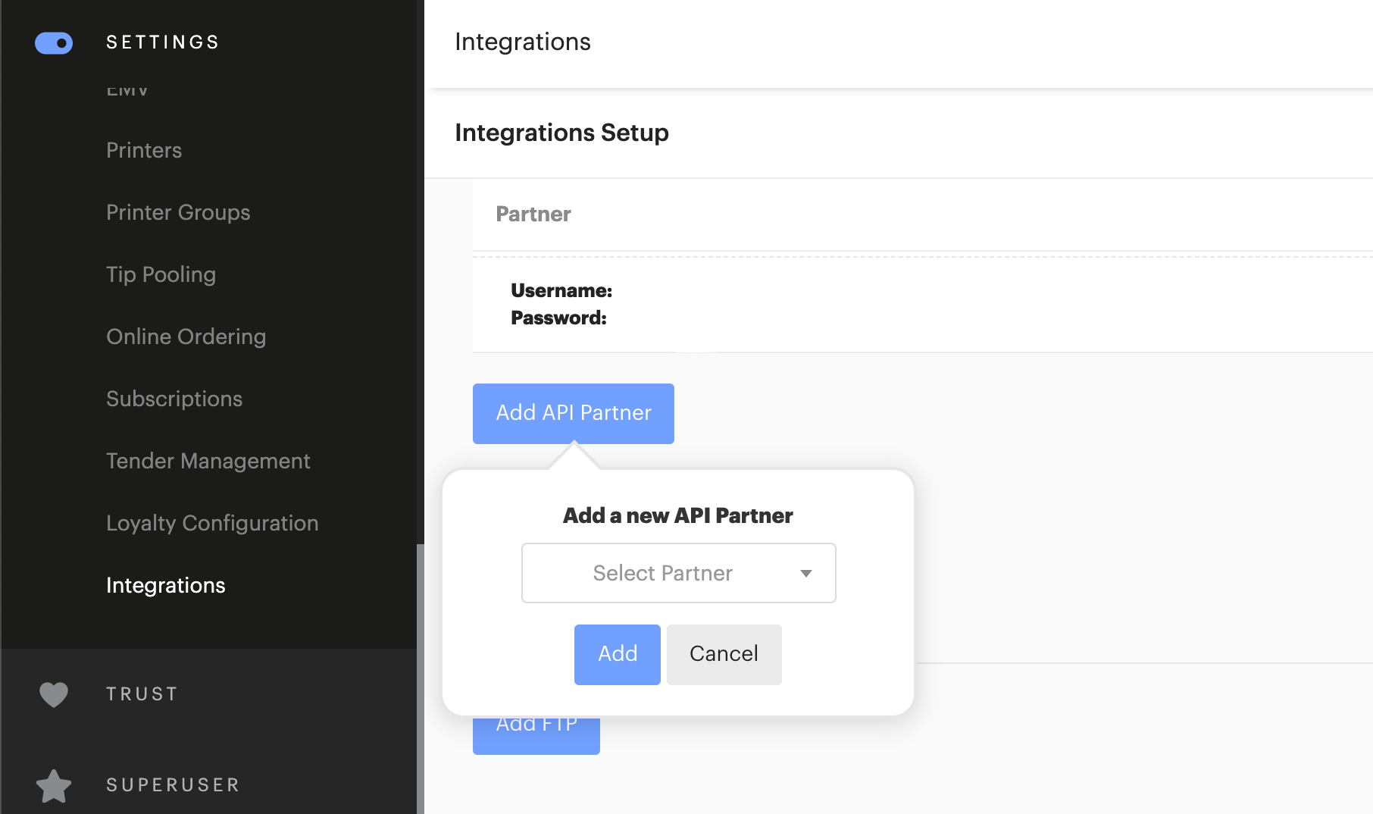Open the Select Partner dropdown
The height and width of the screenshot is (814, 1373).
[x=678, y=573]
